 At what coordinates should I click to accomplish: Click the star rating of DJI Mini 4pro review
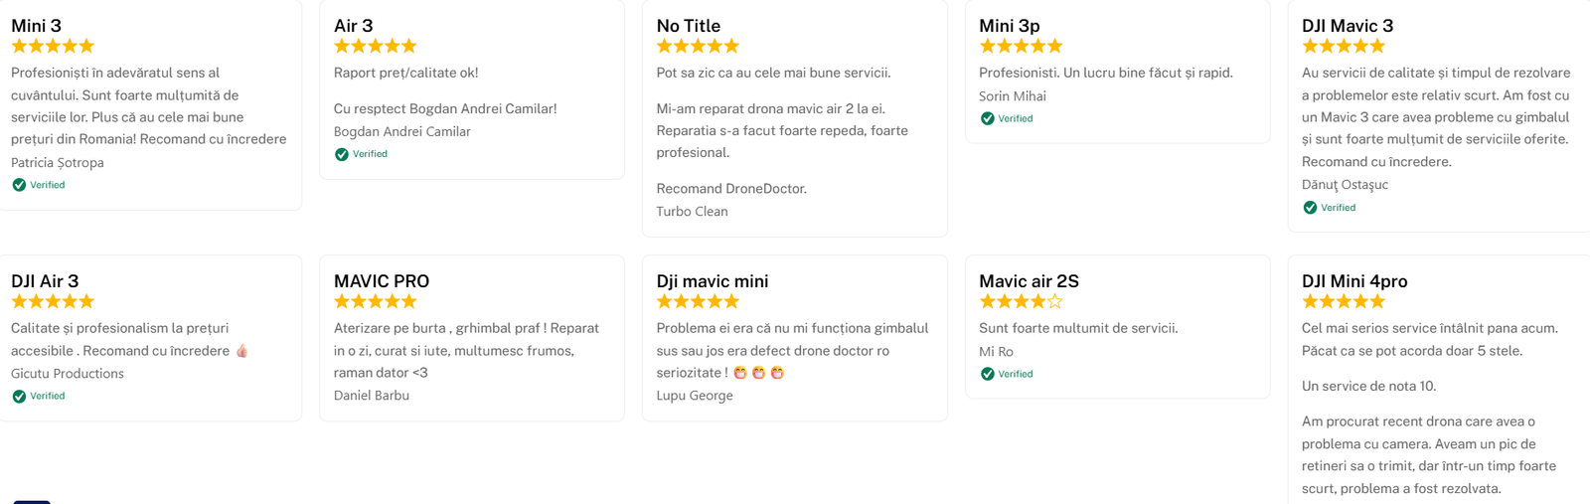click(x=1343, y=301)
